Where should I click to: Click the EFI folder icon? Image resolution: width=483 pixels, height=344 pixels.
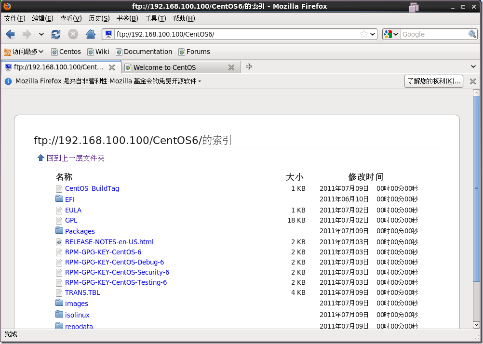pos(59,198)
